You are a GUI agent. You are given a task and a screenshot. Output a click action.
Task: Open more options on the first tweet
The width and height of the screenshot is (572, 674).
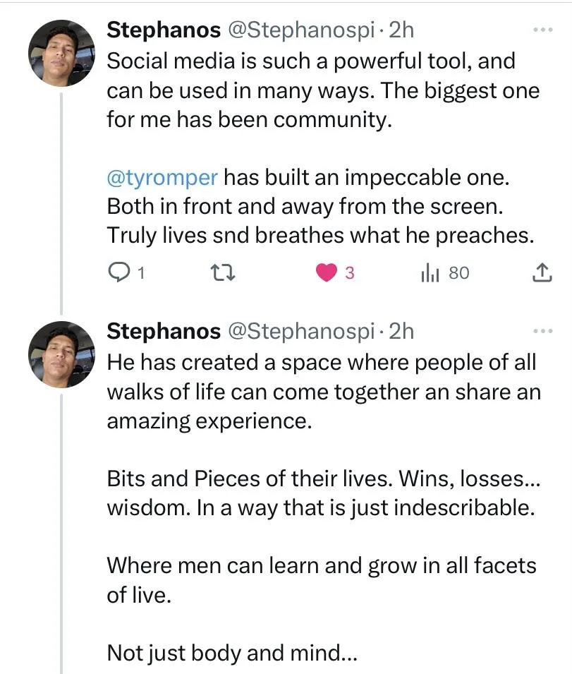[542, 30]
